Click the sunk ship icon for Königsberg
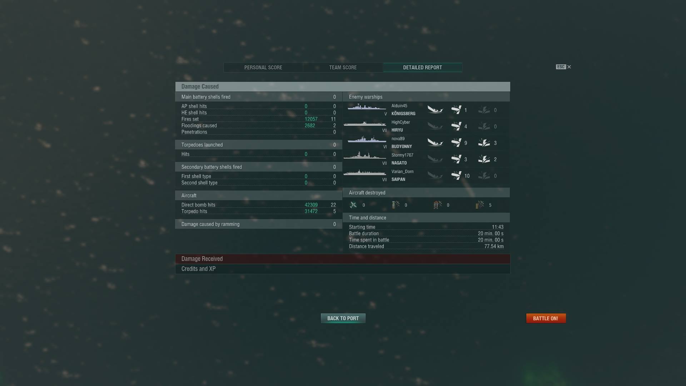The width and height of the screenshot is (686, 386). (435, 110)
